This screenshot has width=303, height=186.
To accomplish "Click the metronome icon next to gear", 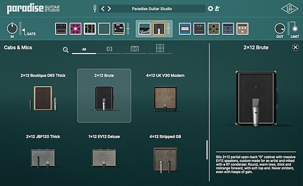I will [x=217, y=9].
